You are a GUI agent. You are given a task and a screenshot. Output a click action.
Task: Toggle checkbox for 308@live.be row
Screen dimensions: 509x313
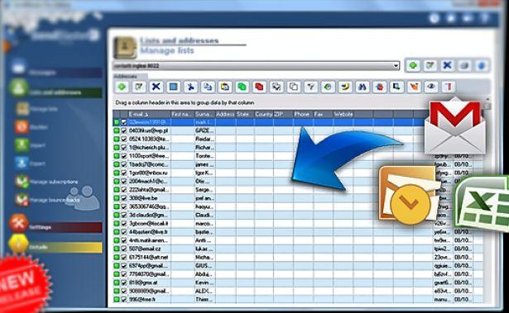[124, 198]
